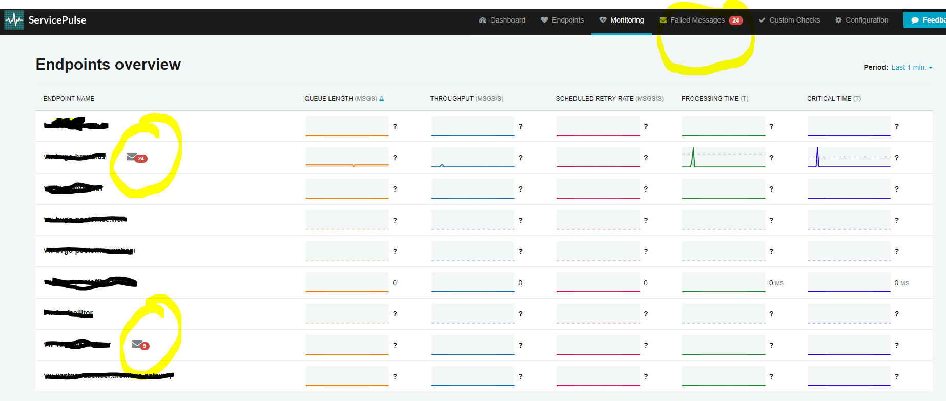The width and height of the screenshot is (946, 401).
Task: Sort by Throughput column header
Action: (467, 99)
